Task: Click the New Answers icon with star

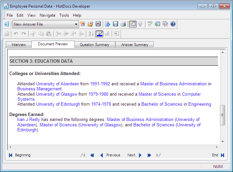Action: (x=82, y=24)
